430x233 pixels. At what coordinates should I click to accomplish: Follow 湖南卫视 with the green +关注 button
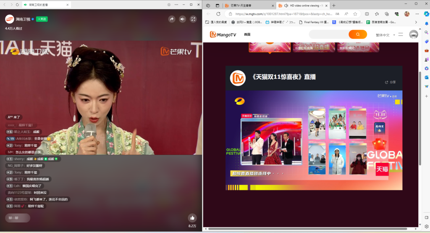pos(42,19)
